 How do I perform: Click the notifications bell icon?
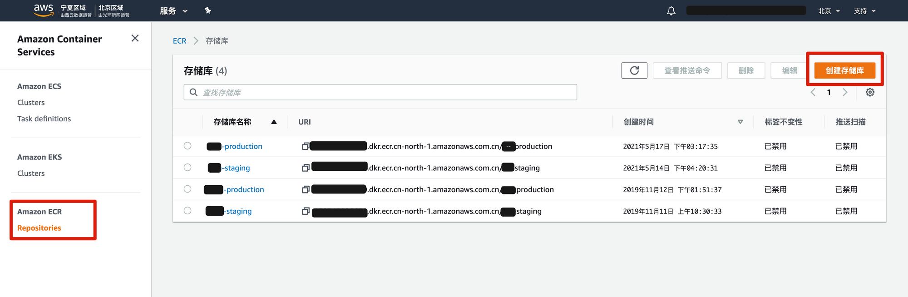coord(671,11)
